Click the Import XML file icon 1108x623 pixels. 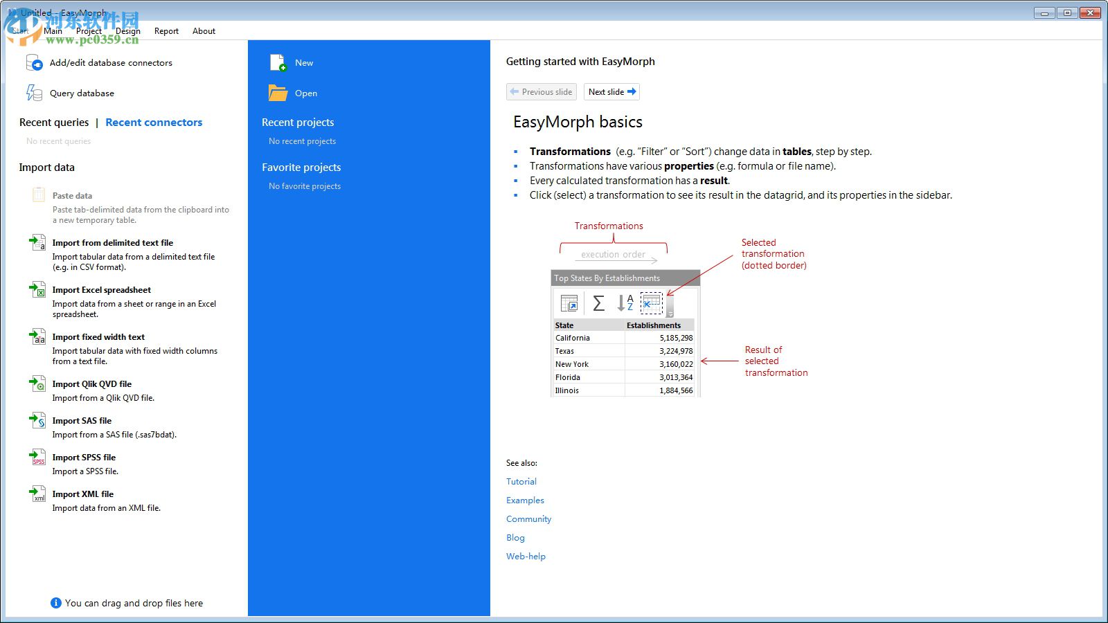coord(37,494)
